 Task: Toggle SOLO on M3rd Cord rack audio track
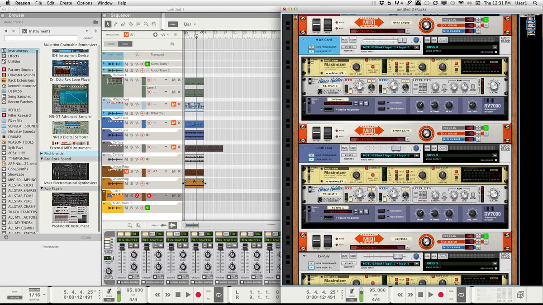[x=352, y=40]
